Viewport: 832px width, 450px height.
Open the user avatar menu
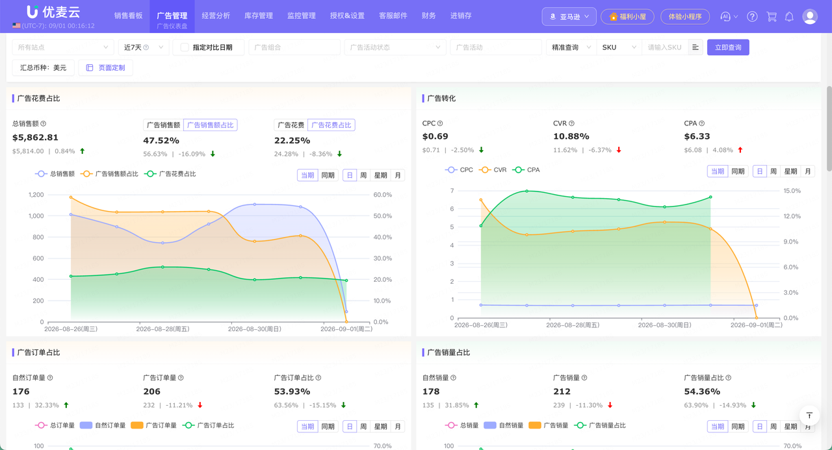[x=810, y=16]
